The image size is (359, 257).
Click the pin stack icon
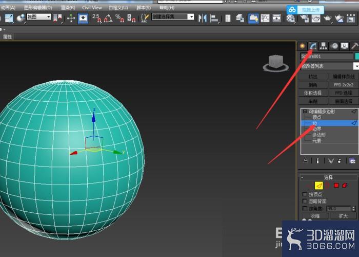pyautogui.click(x=306, y=160)
